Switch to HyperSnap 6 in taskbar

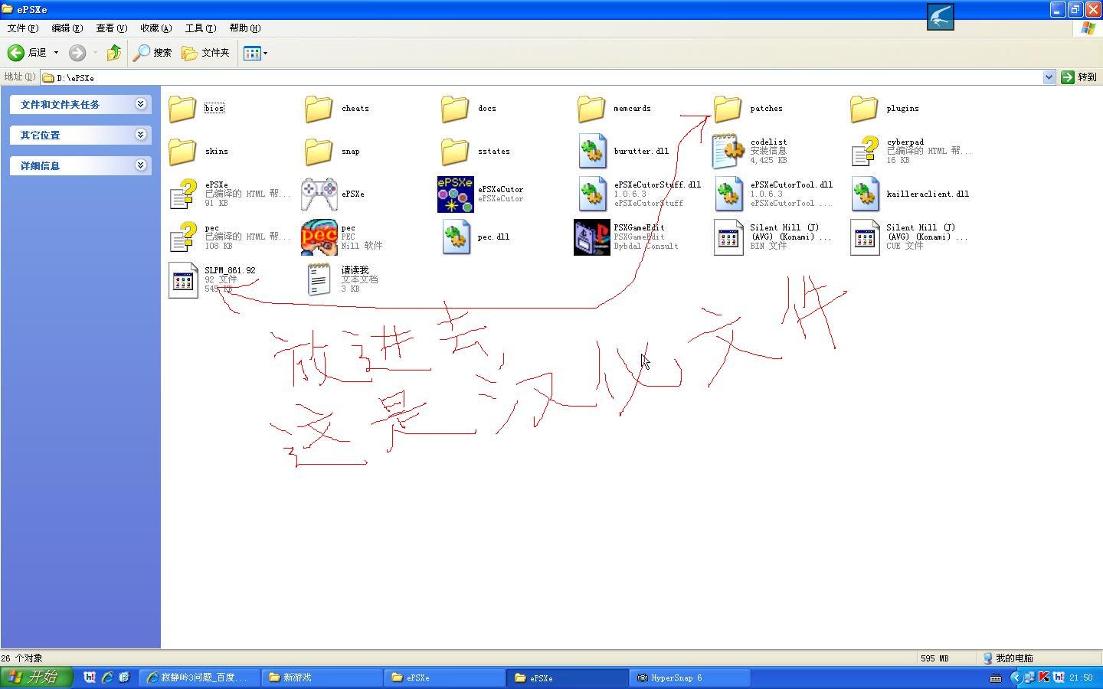689,678
